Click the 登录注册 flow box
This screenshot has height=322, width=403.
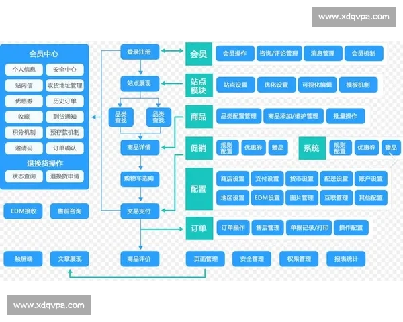[140, 52]
